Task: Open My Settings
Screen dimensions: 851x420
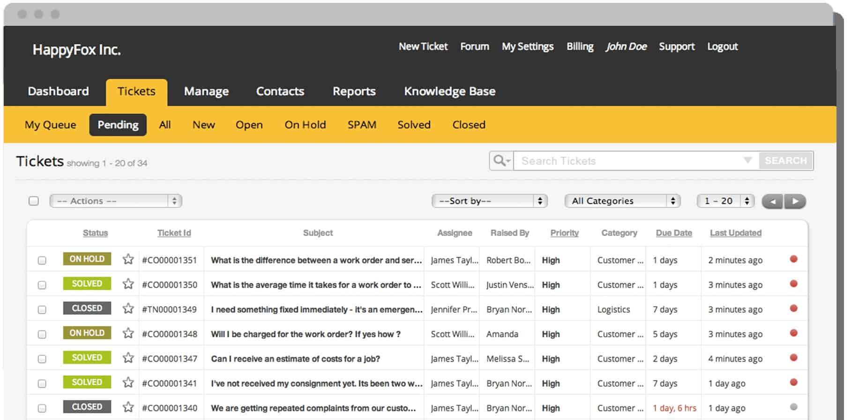Action: (528, 47)
